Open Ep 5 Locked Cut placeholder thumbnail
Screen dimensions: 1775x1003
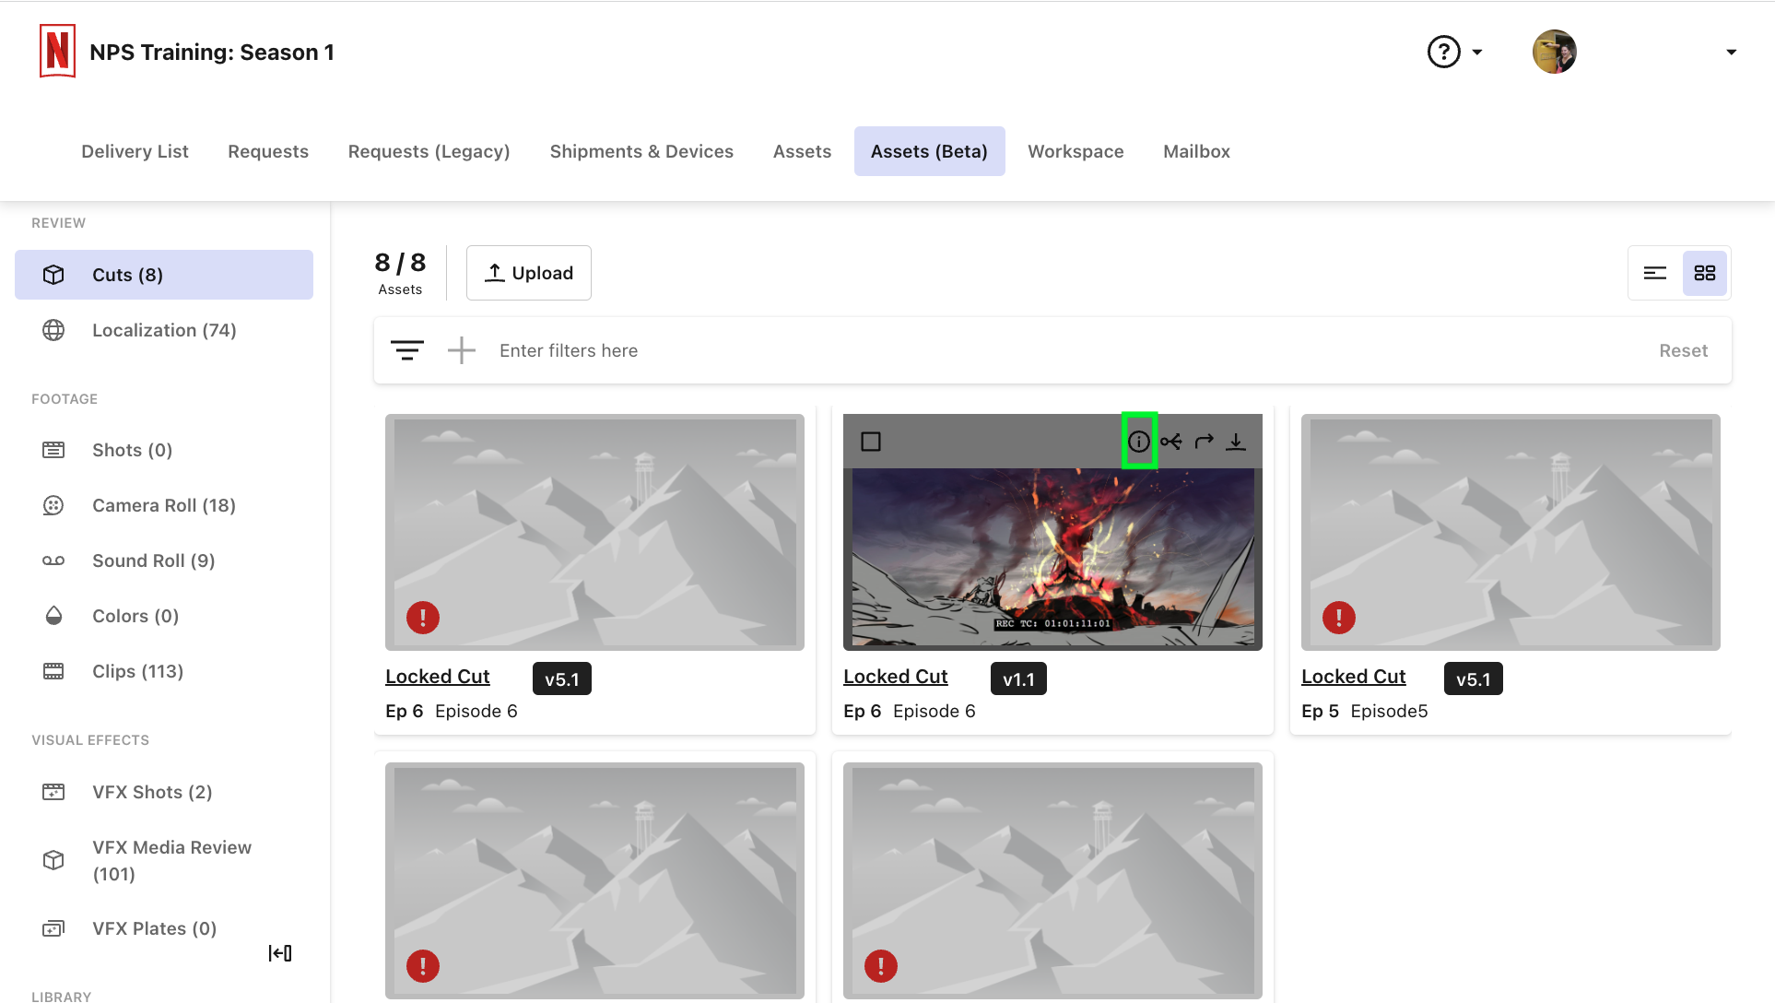coord(1511,532)
